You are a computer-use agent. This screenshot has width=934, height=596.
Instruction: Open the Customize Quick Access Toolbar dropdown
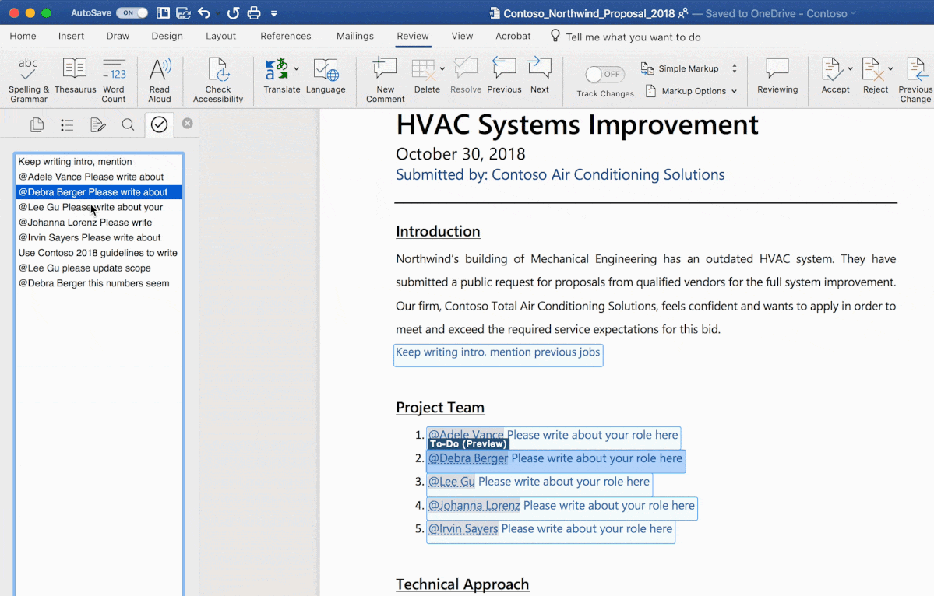pos(274,13)
